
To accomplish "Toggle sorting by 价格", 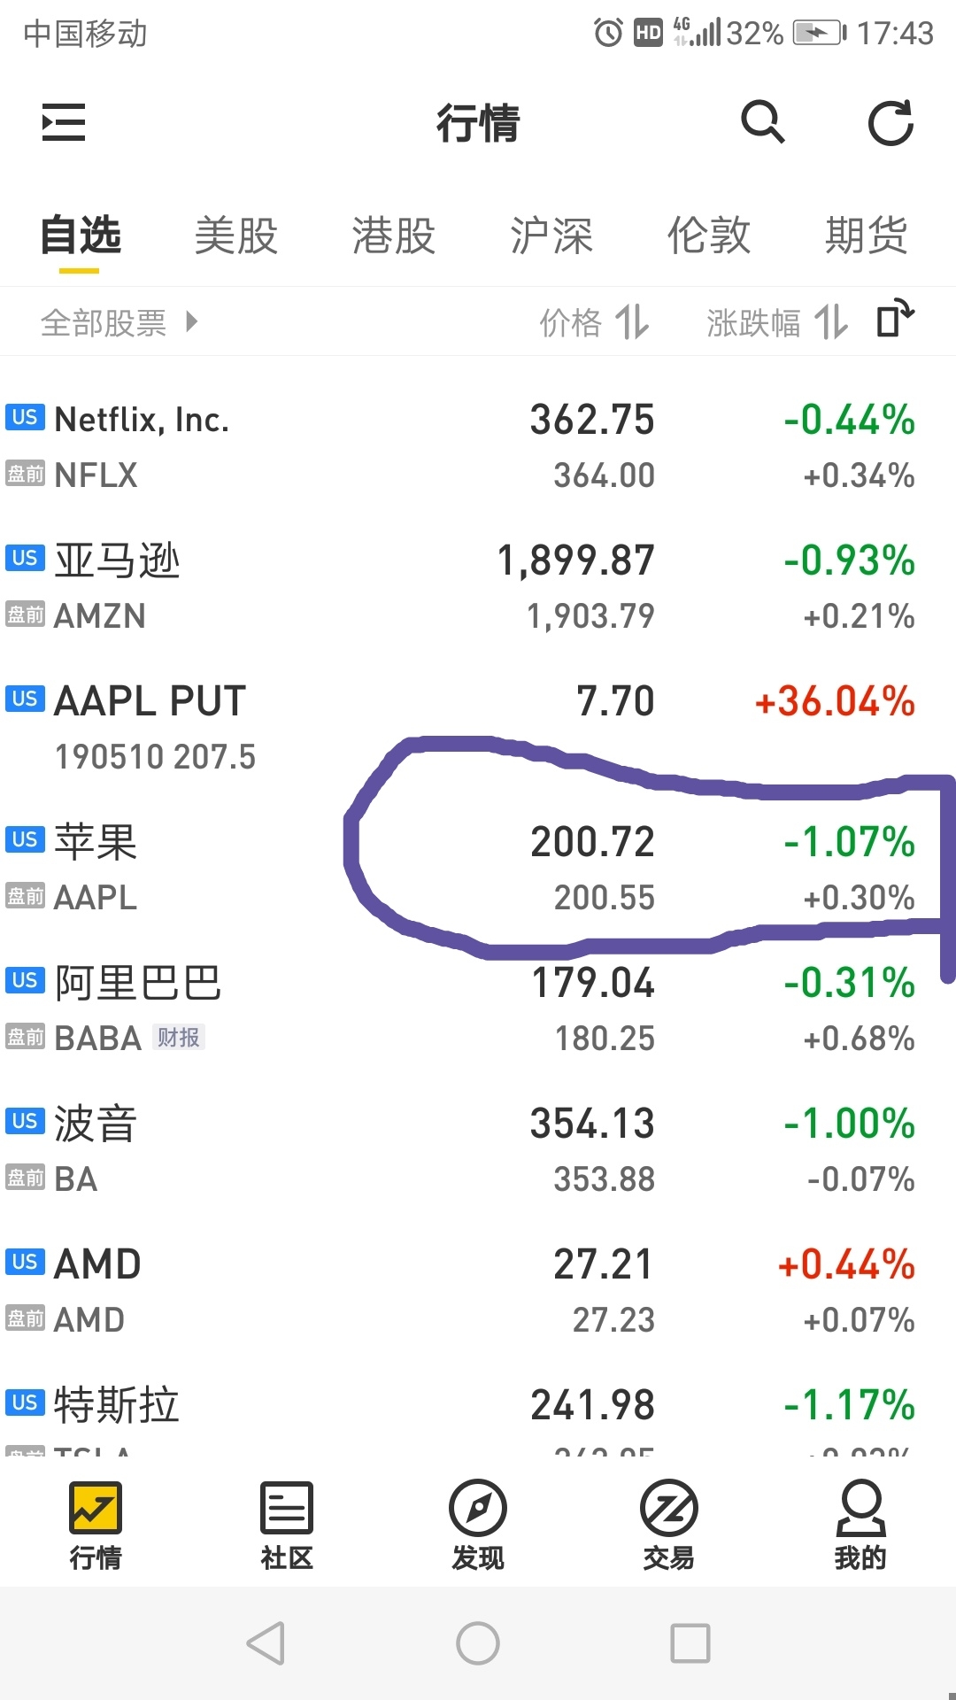I will (x=595, y=322).
